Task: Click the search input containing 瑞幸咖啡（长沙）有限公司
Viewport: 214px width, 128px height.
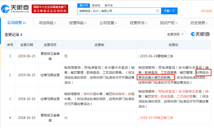Action: click(119, 11)
